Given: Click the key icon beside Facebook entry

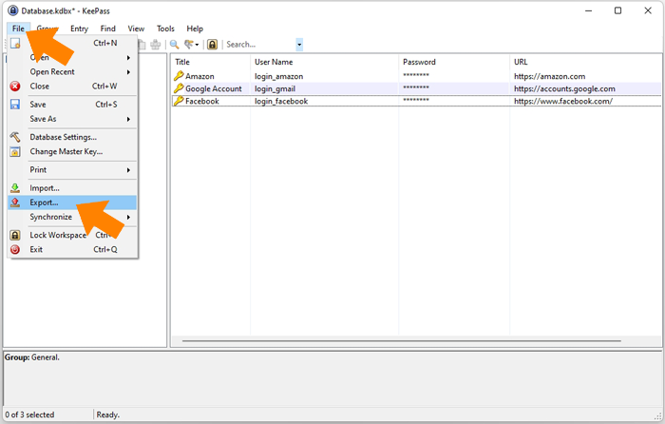Looking at the screenshot, I should (x=178, y=101).
